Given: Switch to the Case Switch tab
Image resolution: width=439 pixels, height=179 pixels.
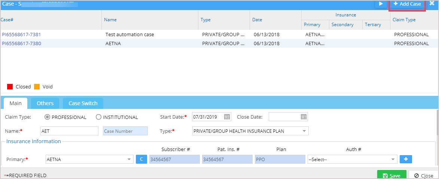Looking at the screenshot, I should coord(83,103).
